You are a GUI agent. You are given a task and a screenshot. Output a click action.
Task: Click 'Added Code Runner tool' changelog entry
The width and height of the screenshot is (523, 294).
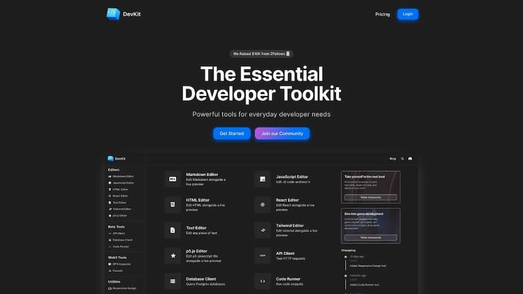pos(364,285)
